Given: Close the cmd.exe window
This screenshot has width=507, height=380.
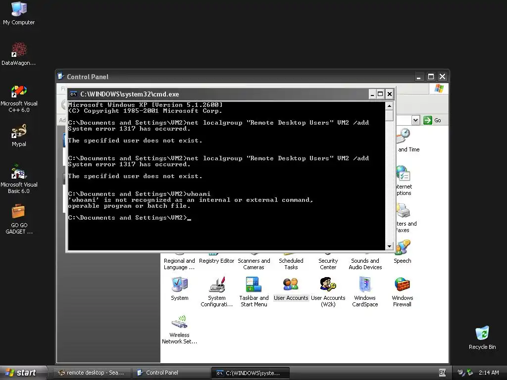Looking at the screenshot, I should (390, 94).
